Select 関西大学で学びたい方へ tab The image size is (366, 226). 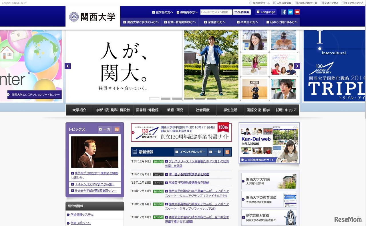click(141, 22)
